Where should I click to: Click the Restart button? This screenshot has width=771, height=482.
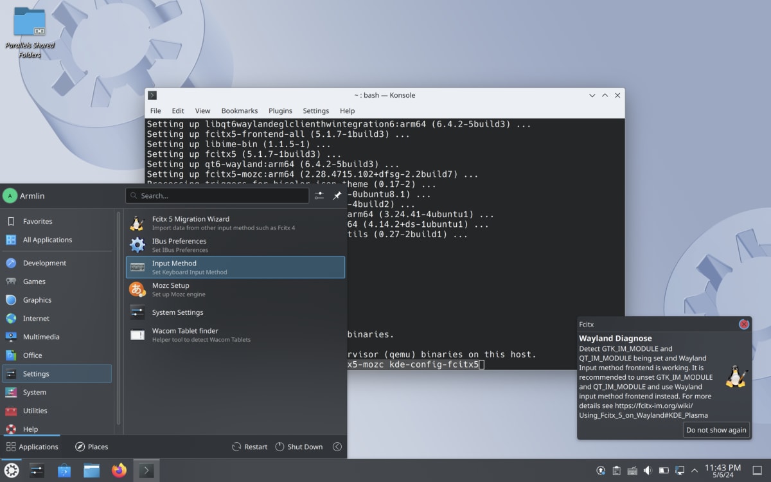[249, 447]
